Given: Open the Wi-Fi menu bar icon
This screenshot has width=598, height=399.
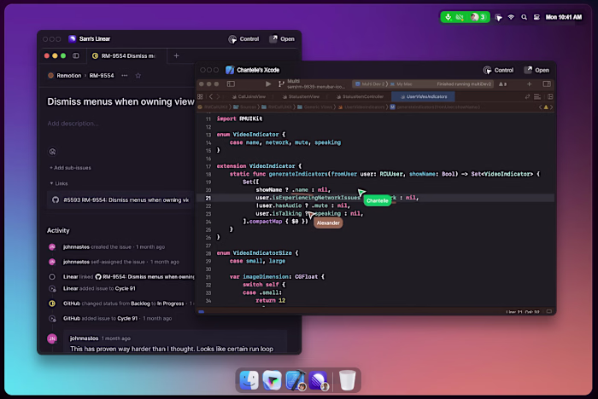Looking at the screenshot, I should [x=511, y=17].
